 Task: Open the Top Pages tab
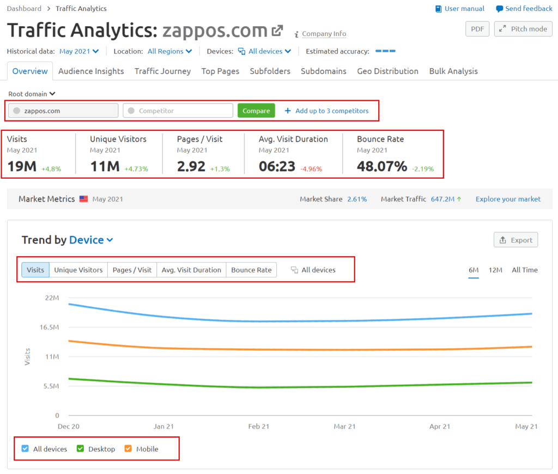pyautogui.click(x=220, y=71)
